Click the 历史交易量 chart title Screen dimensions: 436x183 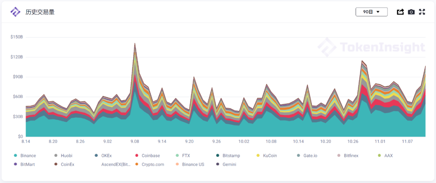40,12
